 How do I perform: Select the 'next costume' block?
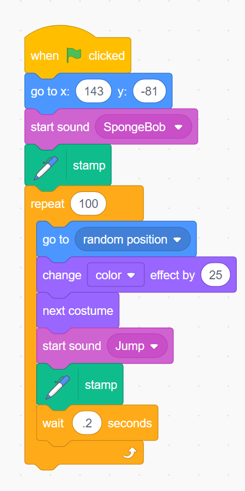tap(78, 311)
